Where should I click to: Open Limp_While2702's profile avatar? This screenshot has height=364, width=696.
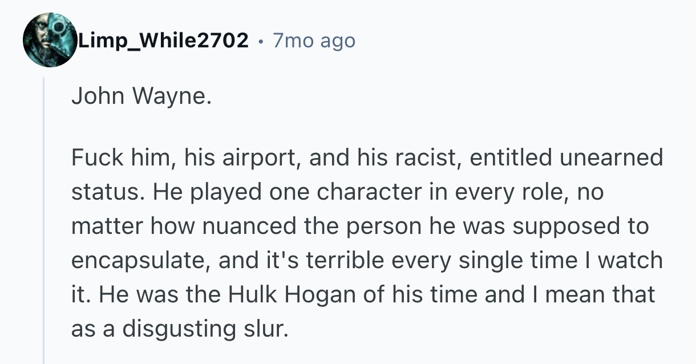pyautogui.click(x=50, y=40)
